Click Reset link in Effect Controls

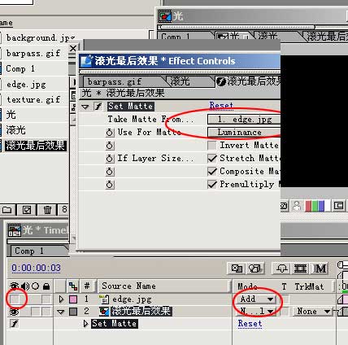coord(221,106)
